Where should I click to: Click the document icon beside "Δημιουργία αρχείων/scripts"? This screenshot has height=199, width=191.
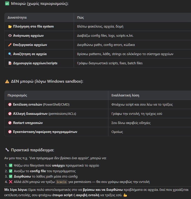tap(10, 63)
